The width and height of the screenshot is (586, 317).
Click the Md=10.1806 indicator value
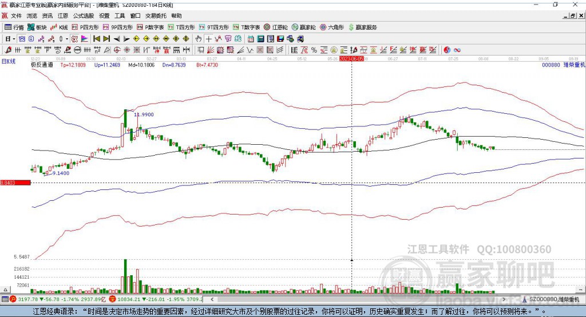point(141,65)
